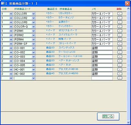This screenshot has height=125, width=131.
Task: Click the 削除 column header
Action: tap(119, 9)
